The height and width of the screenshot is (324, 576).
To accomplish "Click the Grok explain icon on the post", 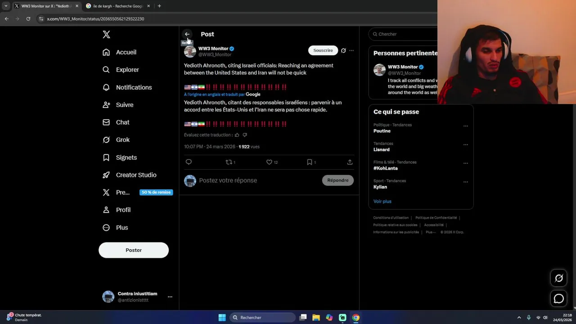I will point(343,50).
